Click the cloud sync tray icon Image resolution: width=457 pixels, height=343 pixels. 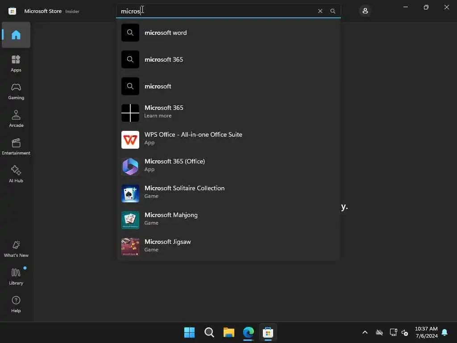click(379, 332)
